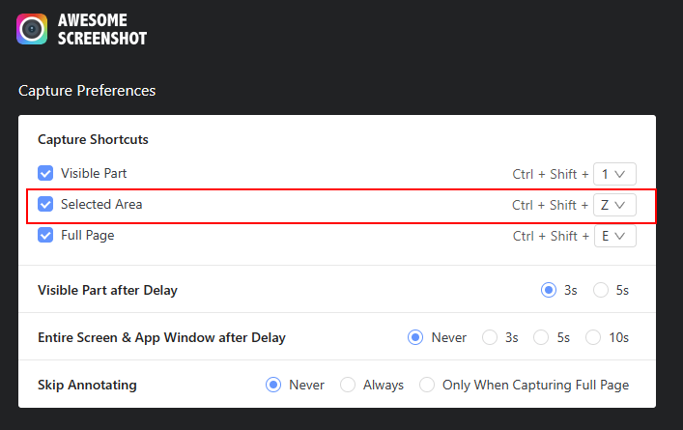
Task: Set Skip Annotating to Always
Action: [x=348, y=385]
